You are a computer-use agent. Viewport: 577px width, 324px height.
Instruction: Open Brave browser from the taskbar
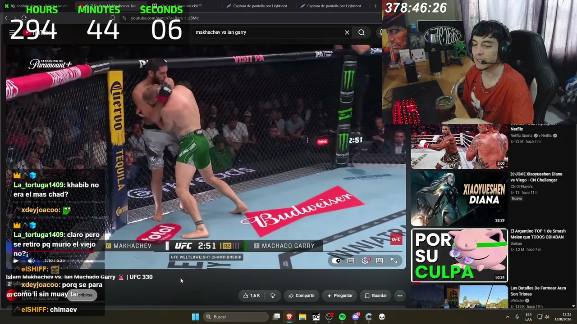289,317
